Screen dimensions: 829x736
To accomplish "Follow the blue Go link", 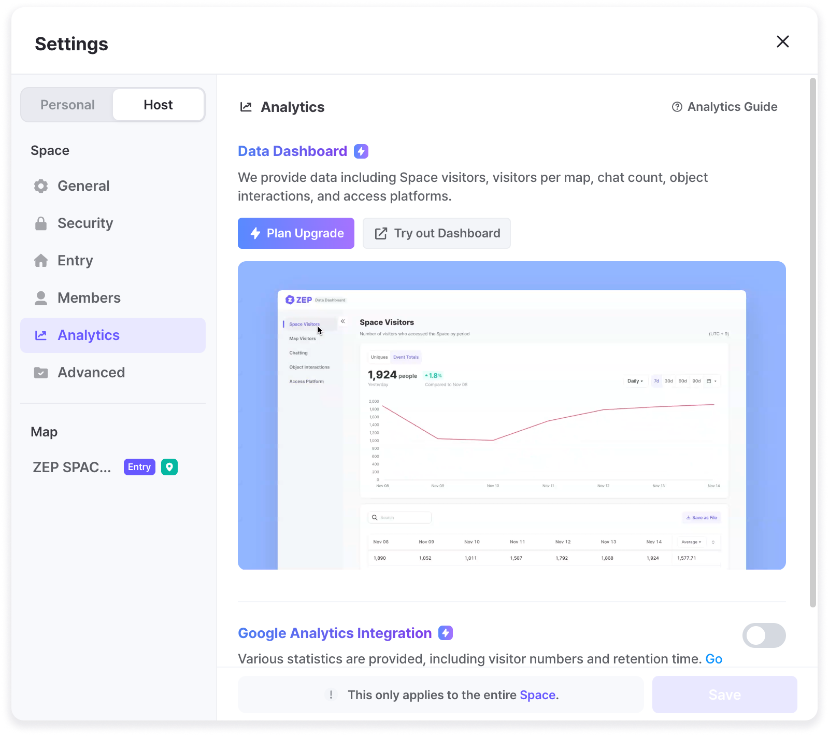I will tap(713, 659).
